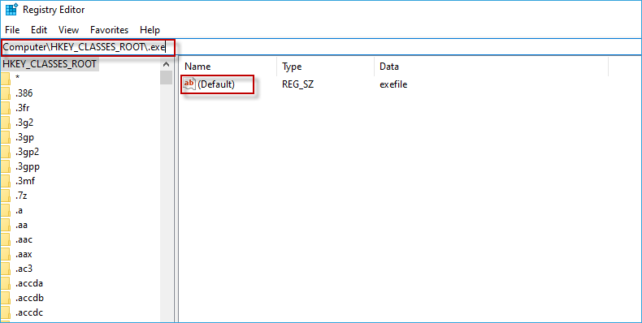Select the .3mf folder icon

coord(5,181)
